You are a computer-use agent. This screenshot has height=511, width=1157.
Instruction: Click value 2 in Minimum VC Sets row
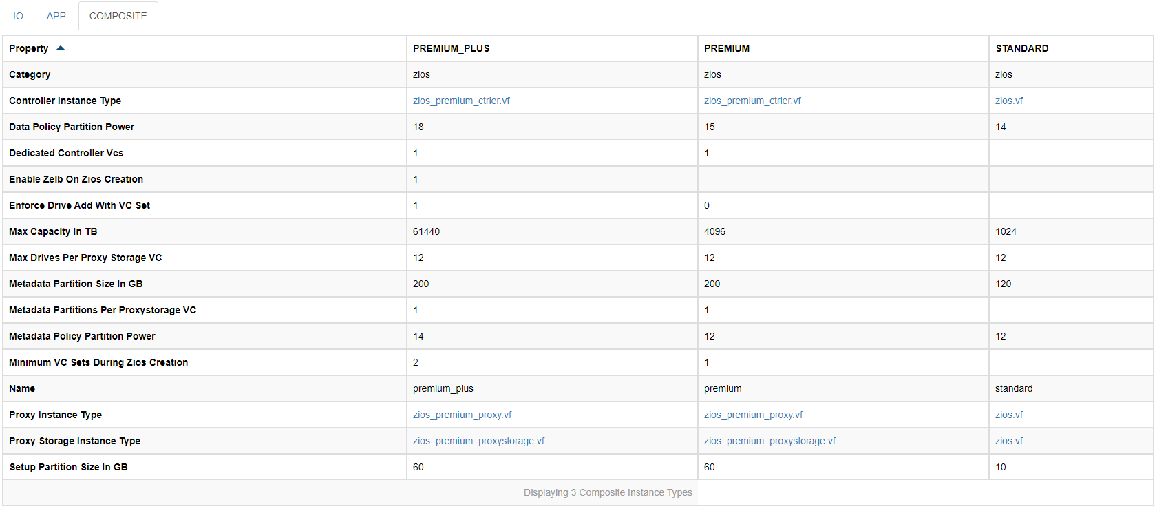click(x=416, y=362)
